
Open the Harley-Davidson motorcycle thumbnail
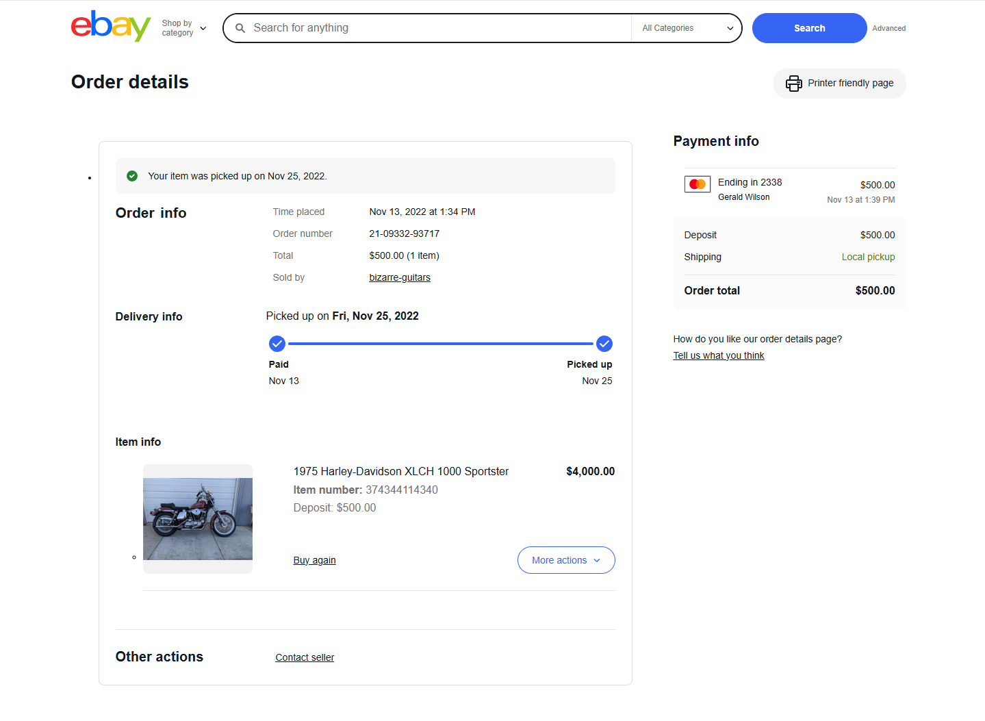tap(197, 518)
